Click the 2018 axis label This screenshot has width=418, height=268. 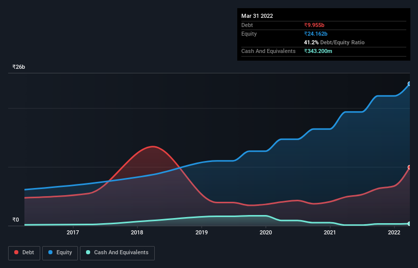click(137, 232)
